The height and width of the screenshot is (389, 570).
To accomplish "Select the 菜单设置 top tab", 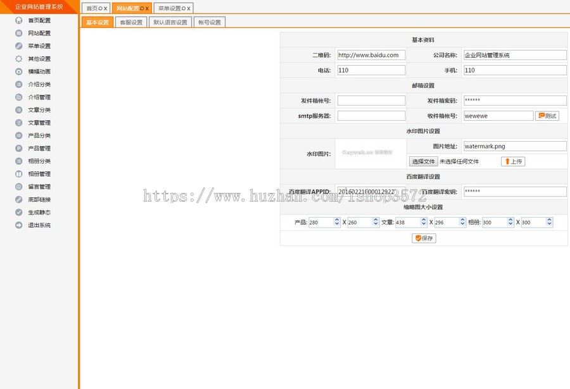I will tap(170, 8).
